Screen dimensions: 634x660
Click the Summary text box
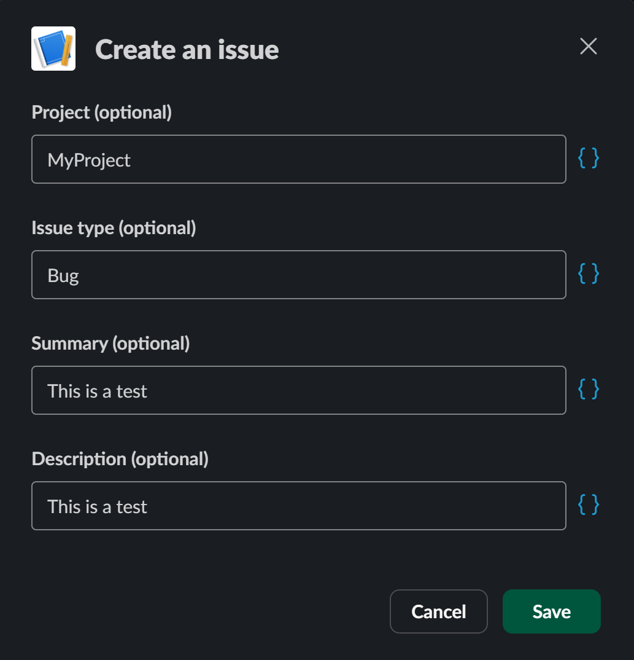pyautogui.click(x=298, y=390)
